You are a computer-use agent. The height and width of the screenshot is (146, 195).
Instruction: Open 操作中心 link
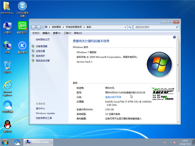tap(41, 109)
